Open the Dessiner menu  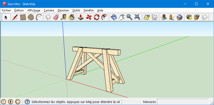coord(63,10)
